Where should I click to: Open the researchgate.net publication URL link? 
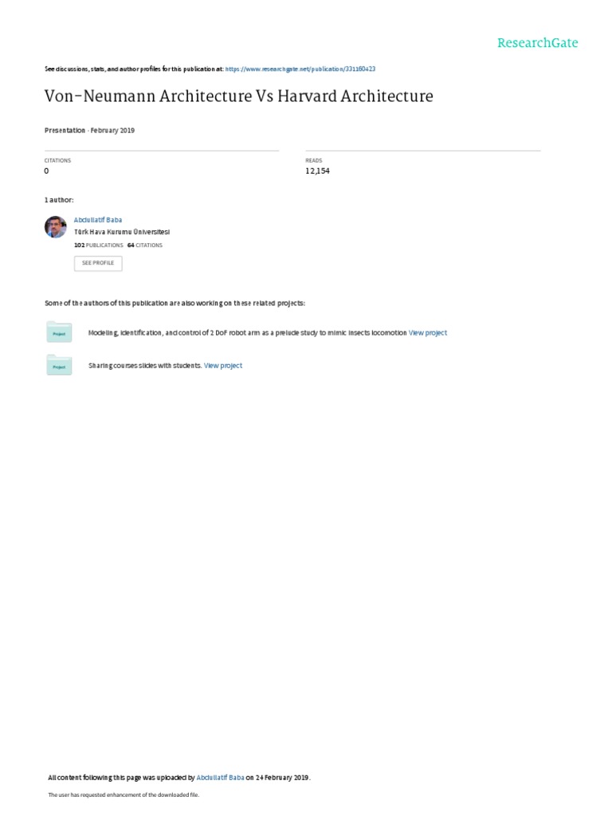[300, 69]
